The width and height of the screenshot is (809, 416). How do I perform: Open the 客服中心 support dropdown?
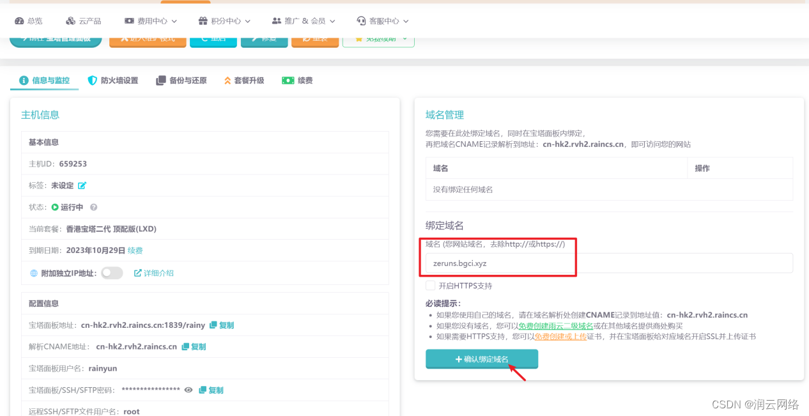383,21
